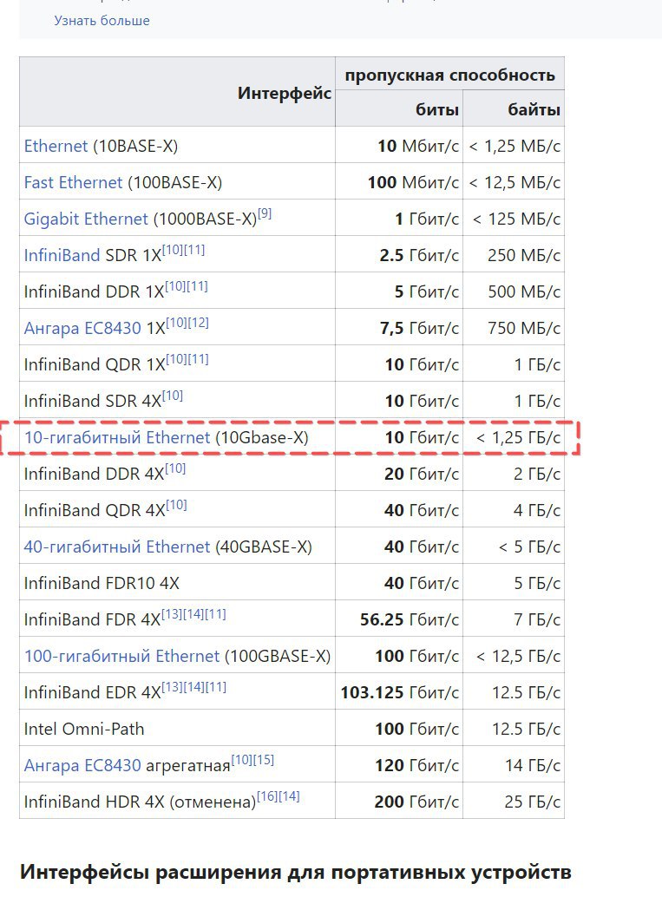
Task: Click the пропускная способность header cell
Action: click(x=450, y=75)
